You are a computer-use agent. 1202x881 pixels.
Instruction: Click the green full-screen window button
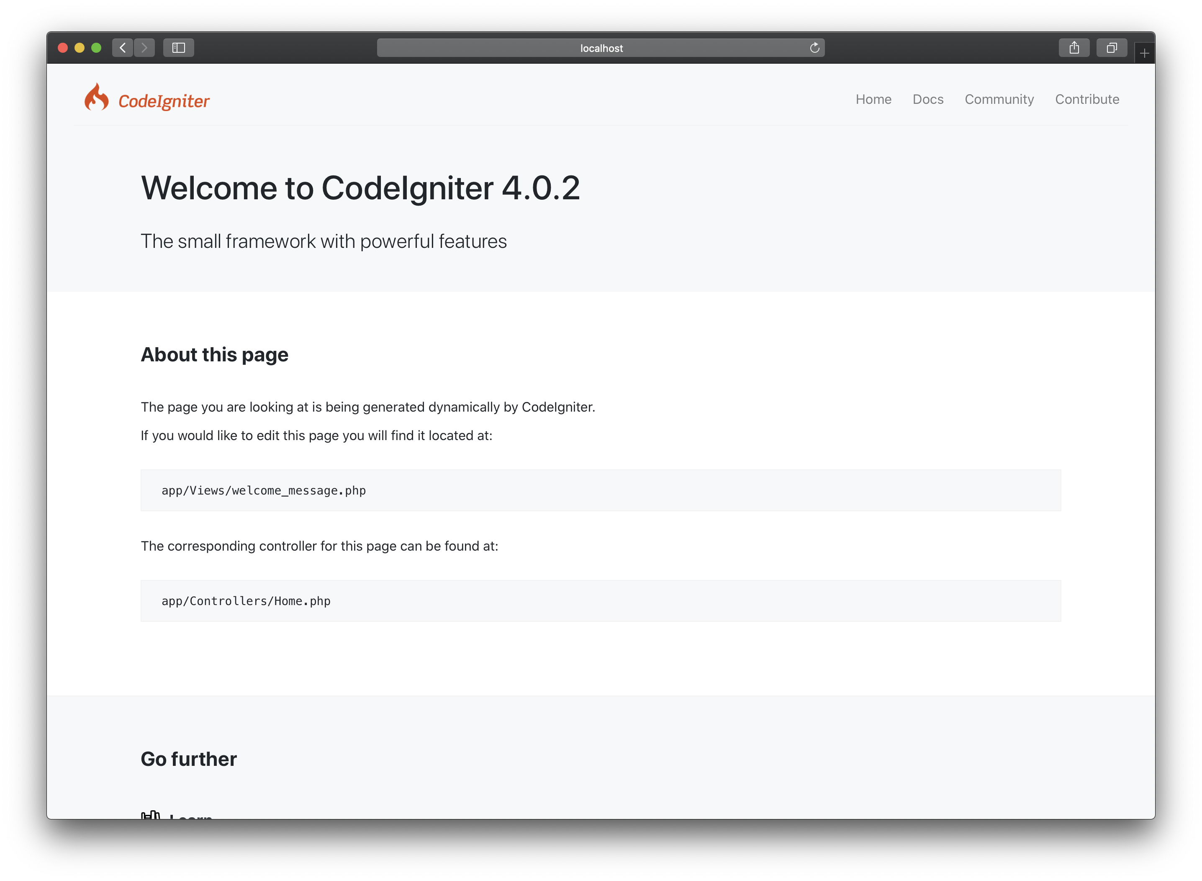(96, 48)
